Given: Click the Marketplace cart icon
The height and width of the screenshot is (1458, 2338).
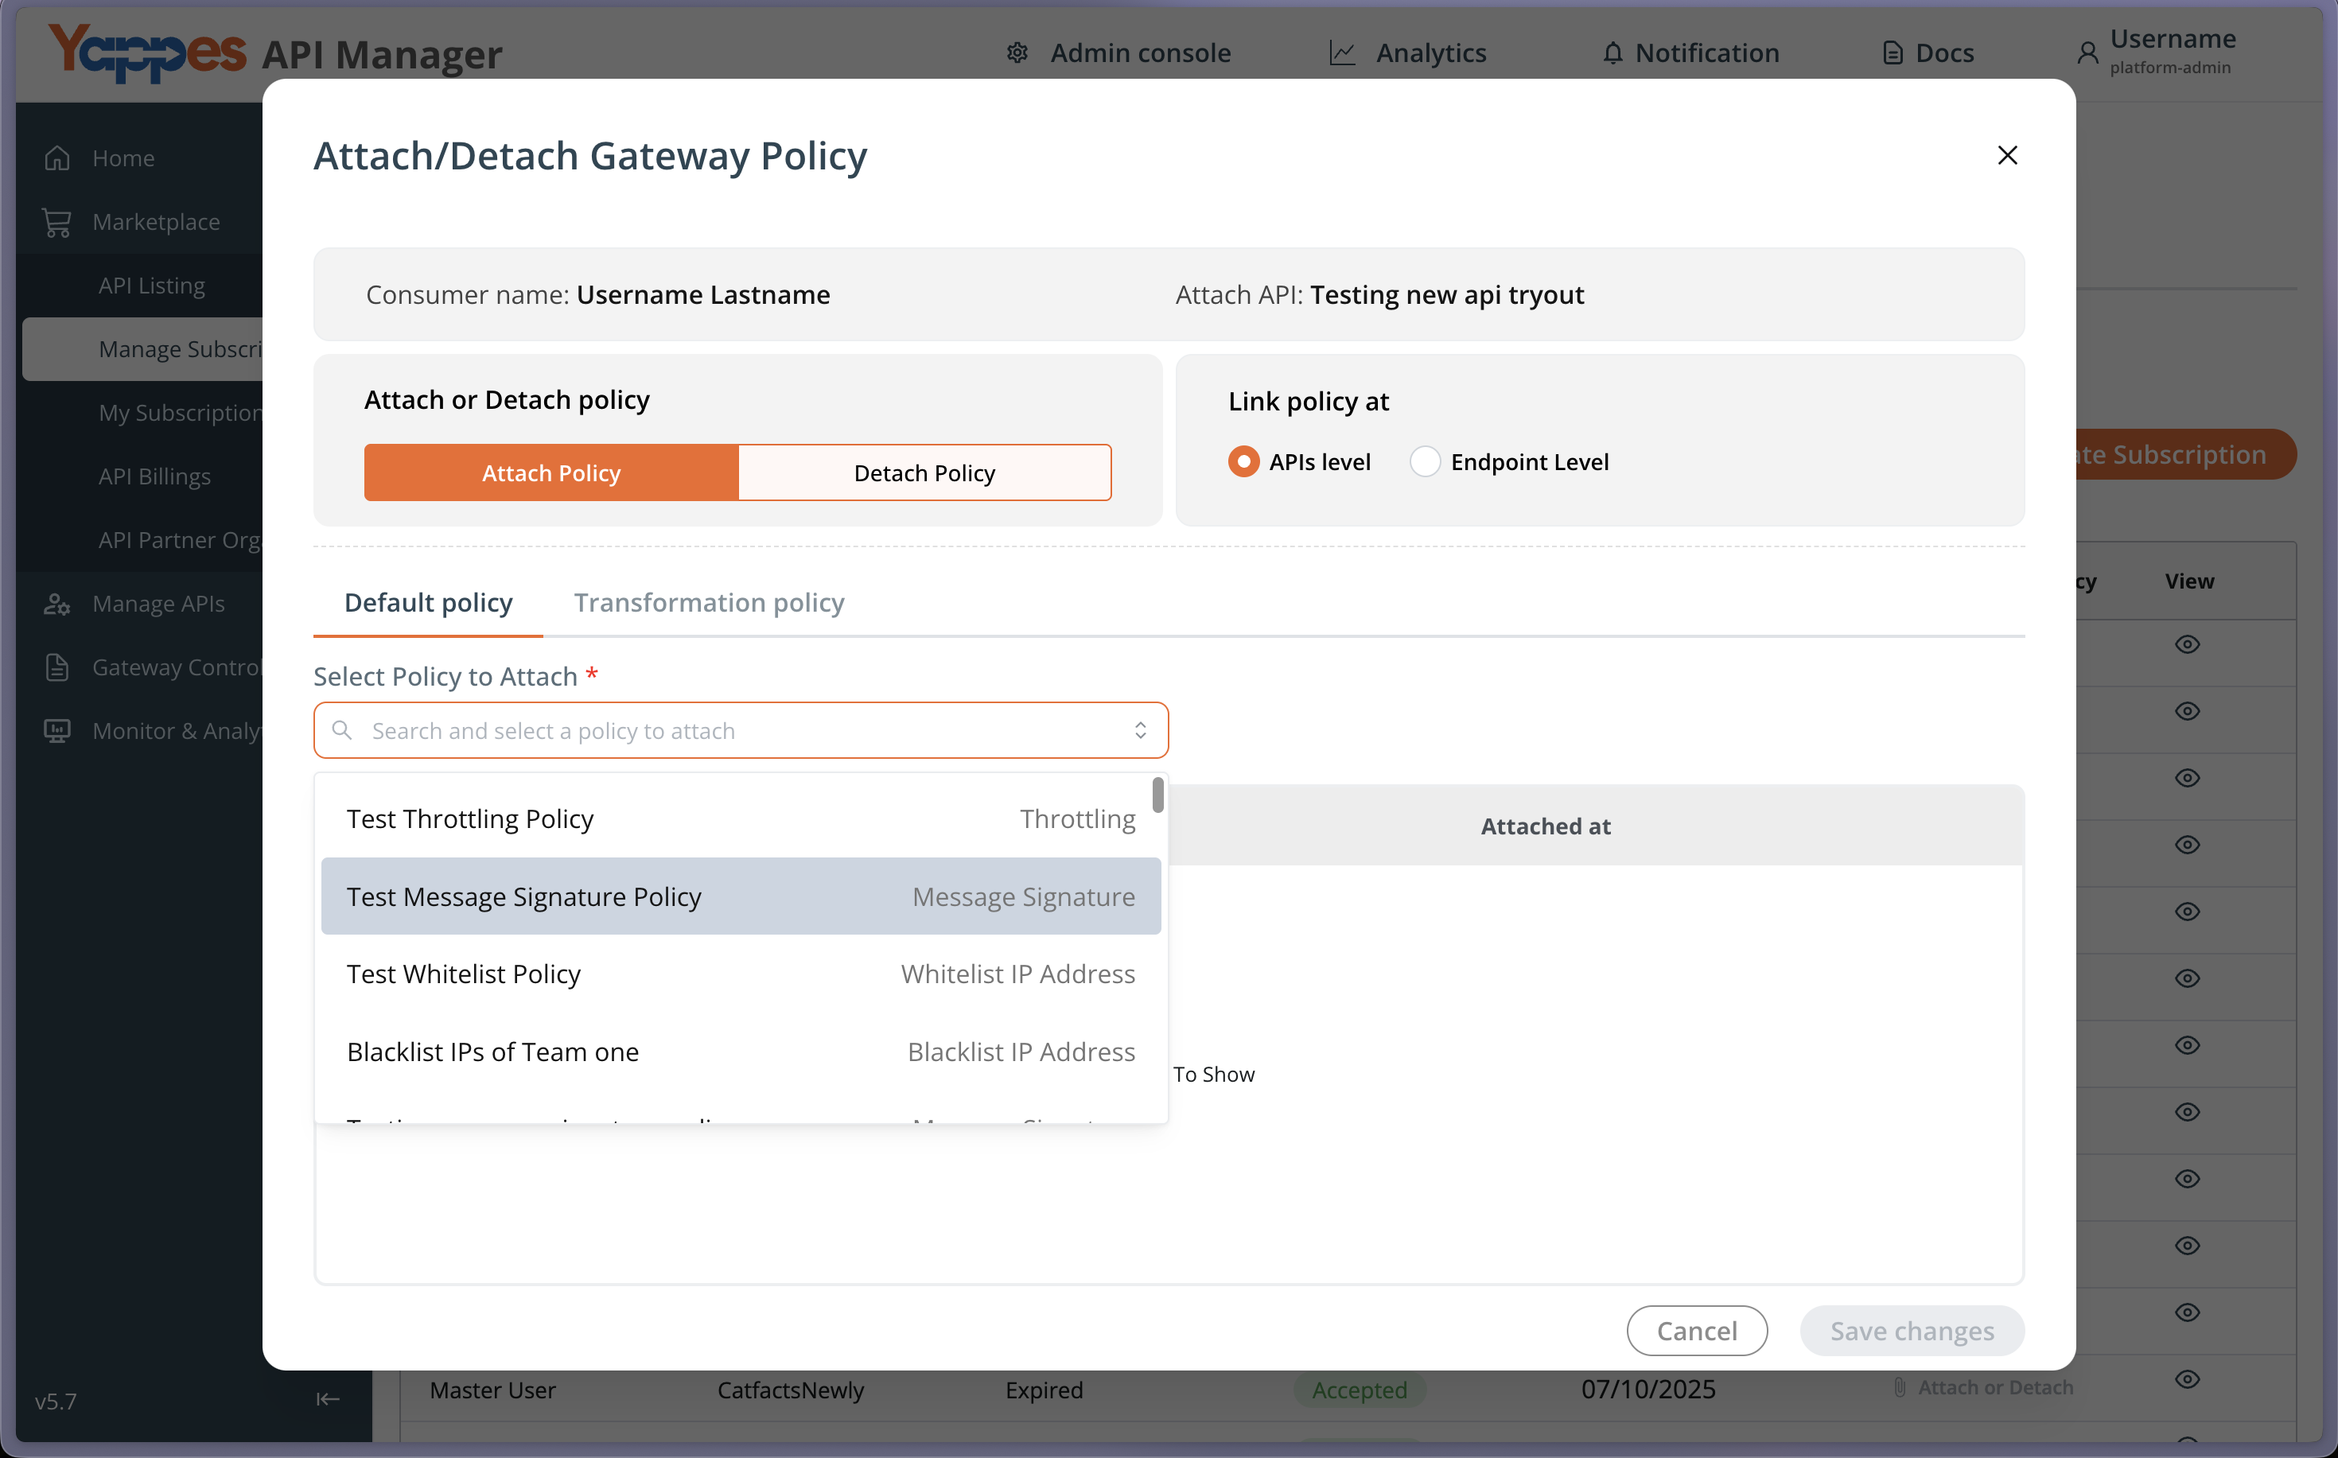Looking at the screenshot, I should click(57, 222).
